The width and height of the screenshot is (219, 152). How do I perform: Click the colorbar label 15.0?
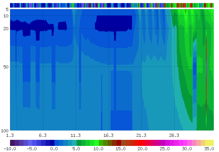[x=120, y=149]
